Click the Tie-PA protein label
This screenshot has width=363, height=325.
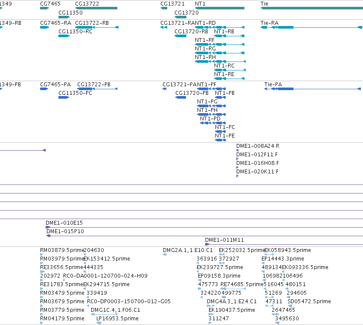pos(273,85)
